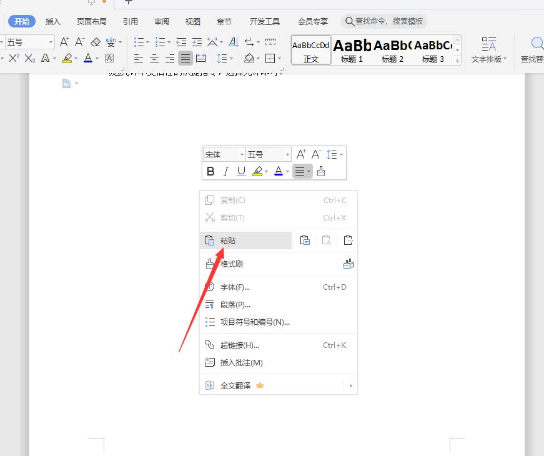Apply superscript formatting from ribbon

pyautogui.click(x=14, y=58)
